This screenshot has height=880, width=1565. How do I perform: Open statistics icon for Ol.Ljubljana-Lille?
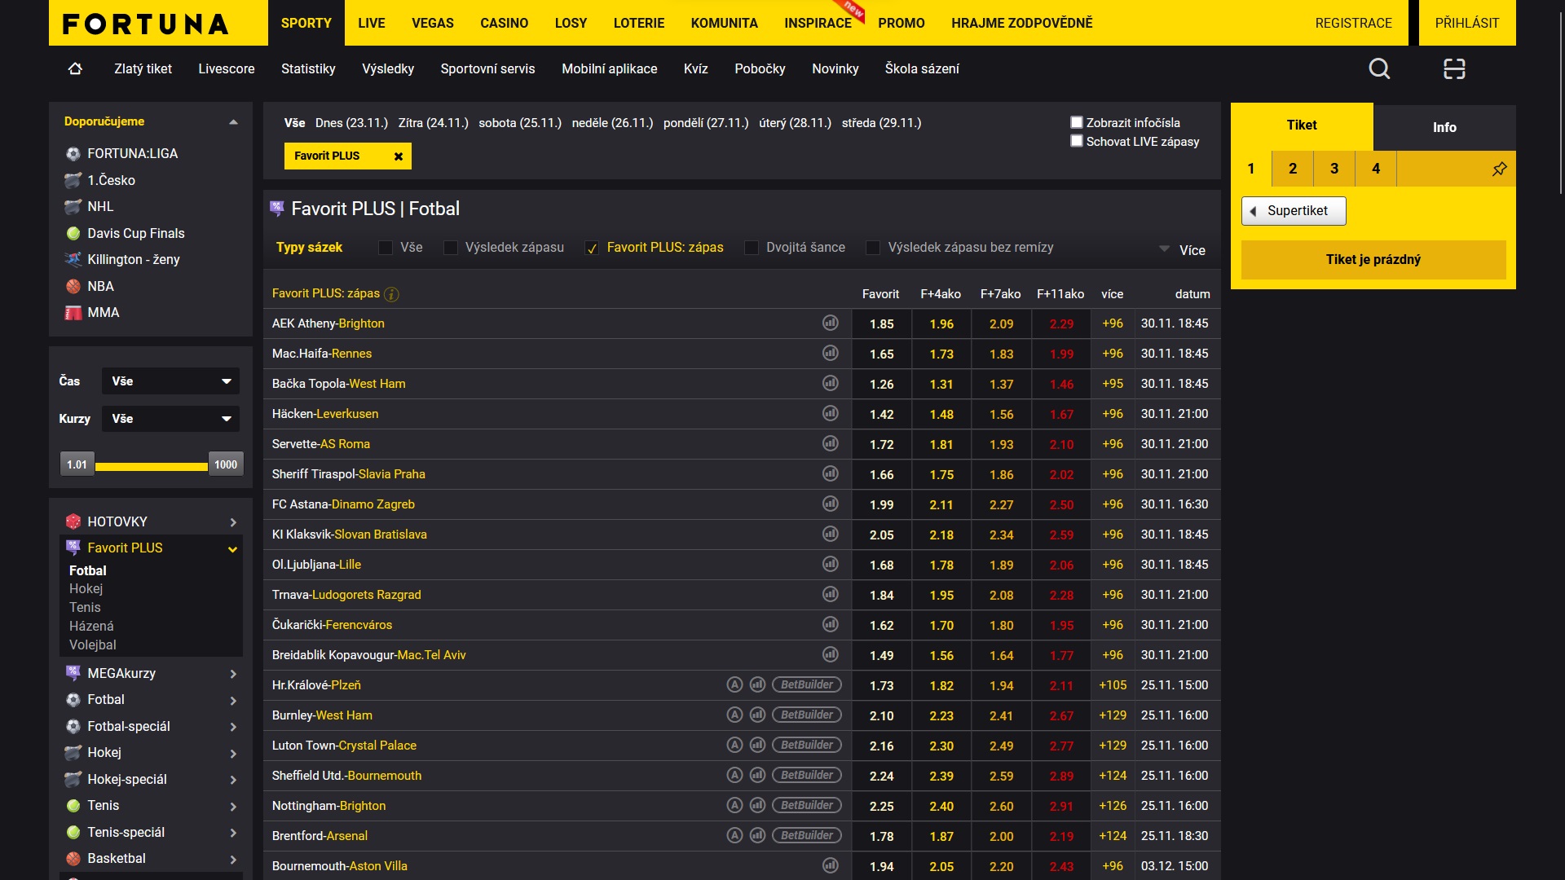coord(830,565)
